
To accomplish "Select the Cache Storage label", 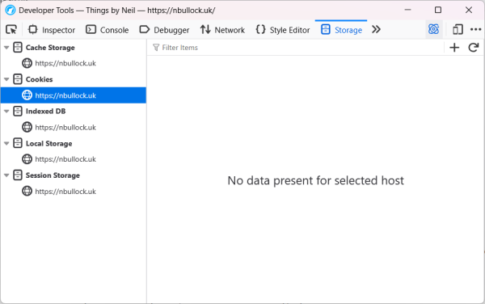I will click(50, 48).
